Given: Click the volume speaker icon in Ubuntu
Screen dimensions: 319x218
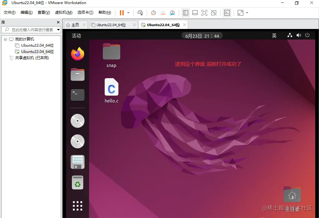Looking at the screenshot, I should pos(299,36).
